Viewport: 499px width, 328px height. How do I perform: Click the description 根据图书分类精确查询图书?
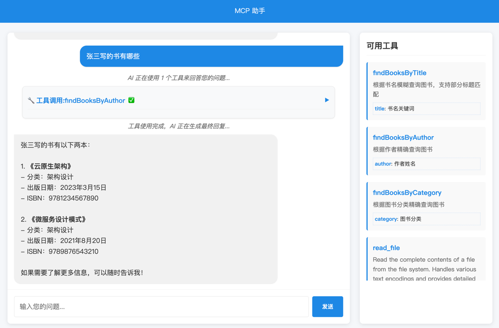409,205
